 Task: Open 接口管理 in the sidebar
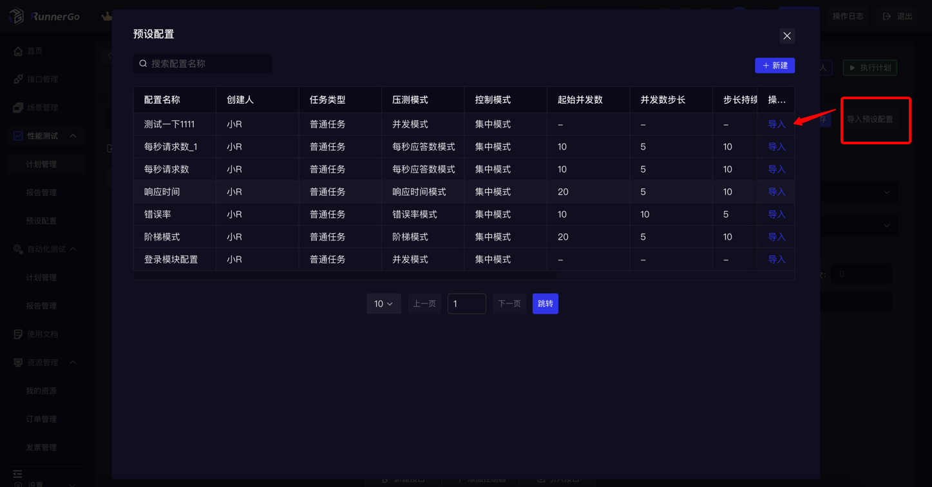(x=43, y=79)
